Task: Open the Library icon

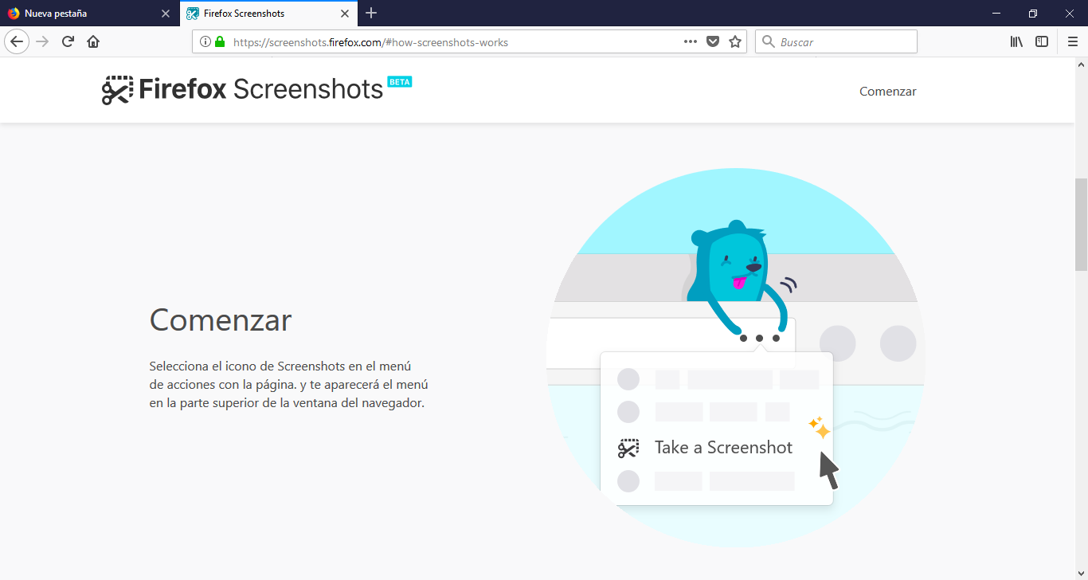Action: (x=1016, y=41)
